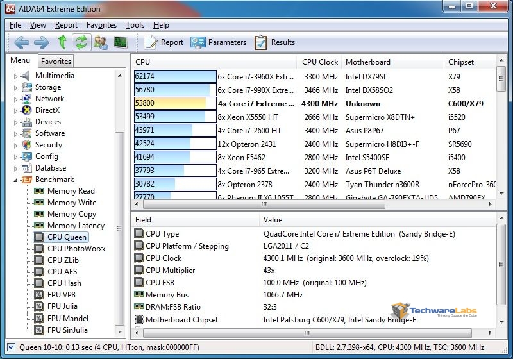
Task: Sort results by the CPU Clock column header
Action: point(319,62)
